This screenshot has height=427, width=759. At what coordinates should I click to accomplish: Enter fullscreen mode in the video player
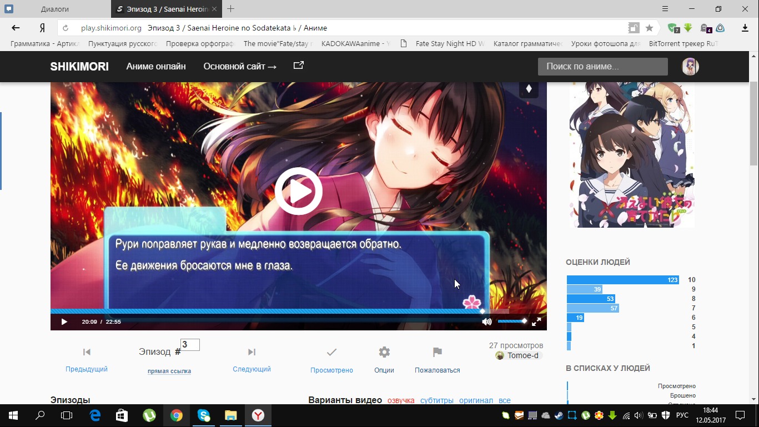point(536,321)
